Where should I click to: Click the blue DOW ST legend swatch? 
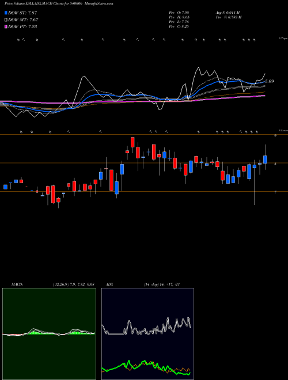[6, 13]
